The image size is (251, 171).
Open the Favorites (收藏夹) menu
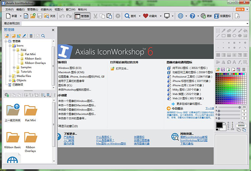pyautogui.click(x=46, y=10)
